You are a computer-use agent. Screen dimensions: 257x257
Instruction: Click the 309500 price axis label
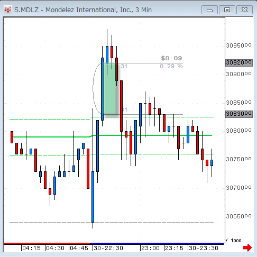[238, 45]
